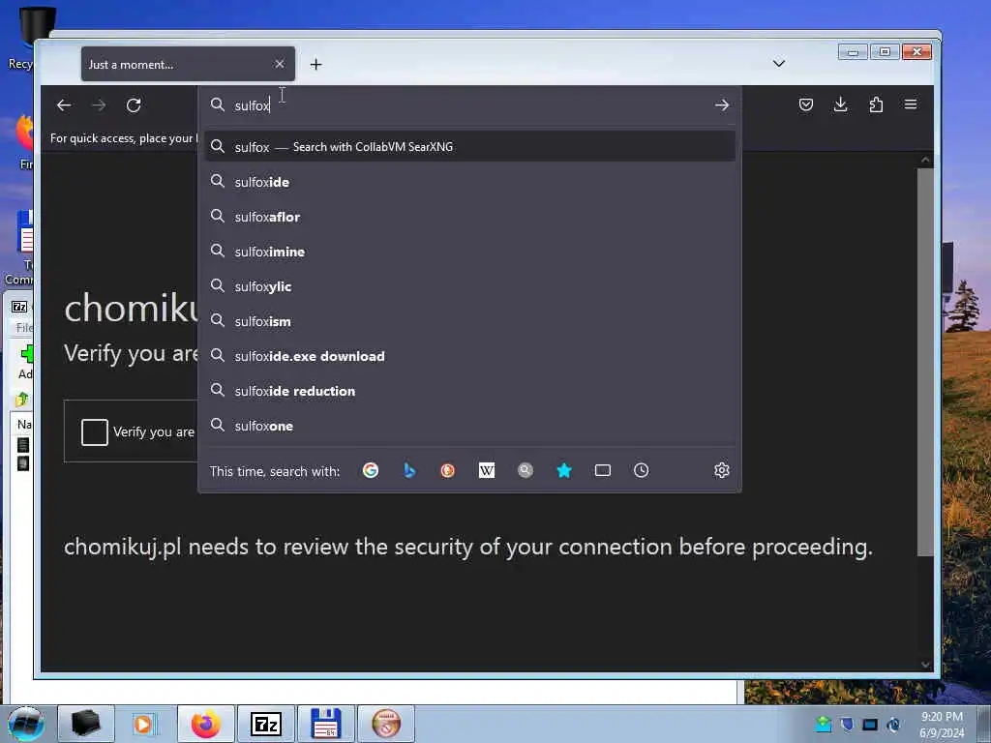This screenshot has height=743, width=991.
Task: Click the network icon in system tray
Action: tap(870, 725)
